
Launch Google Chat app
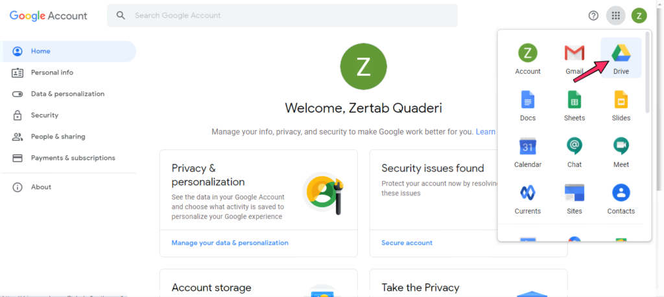pyautogui.click(x=575, y=151)
